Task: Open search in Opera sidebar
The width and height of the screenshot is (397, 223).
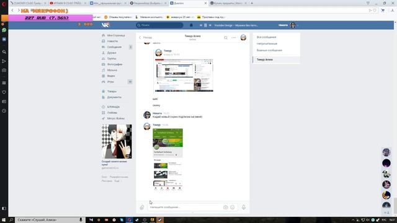Action: (4, 52)
